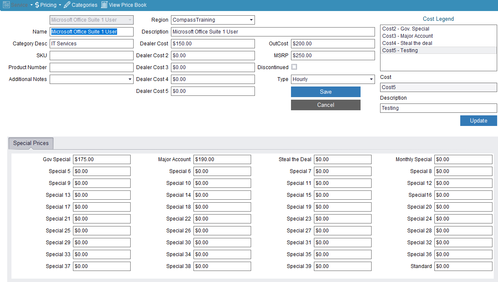Click the Service menu icon
498x282 pixels.
click(x=6, y=5)
